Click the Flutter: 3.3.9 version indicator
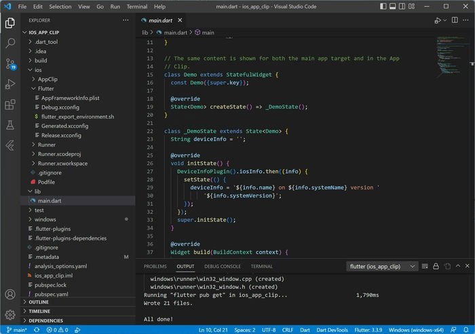The width and height of the screenshot is (475, 334). pyautogui.click(x=368, y=330)
